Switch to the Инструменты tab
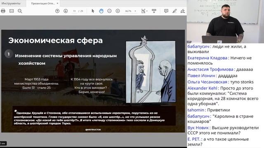264x148 pixels. (x=11, y=3)
